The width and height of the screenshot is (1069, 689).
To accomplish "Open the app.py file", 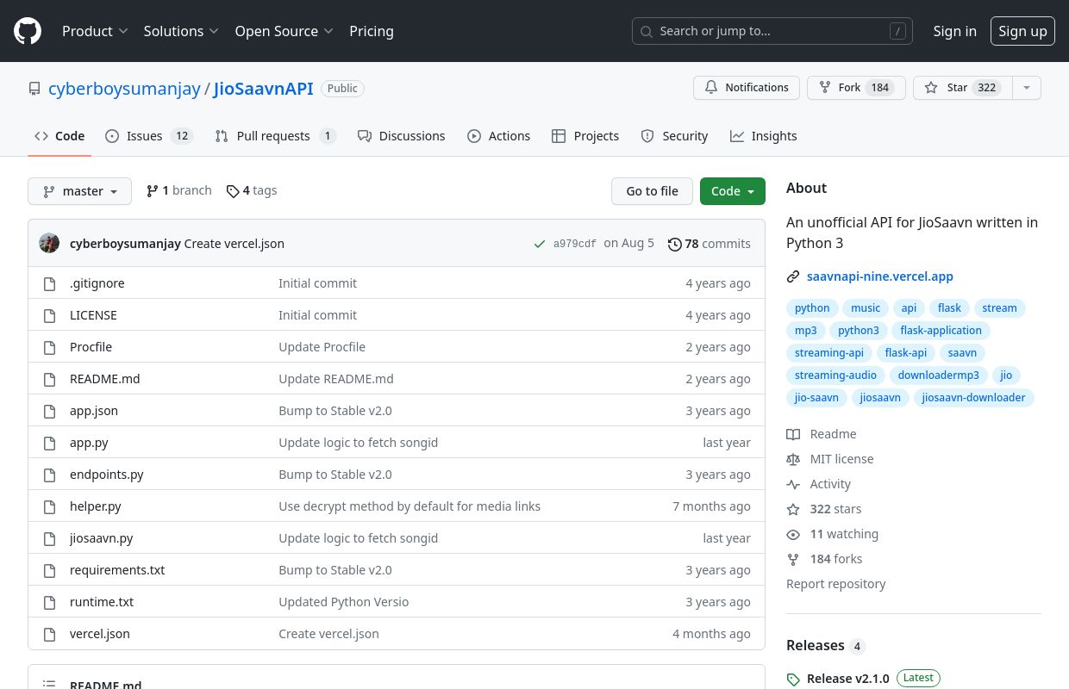I will coord(89,443).
